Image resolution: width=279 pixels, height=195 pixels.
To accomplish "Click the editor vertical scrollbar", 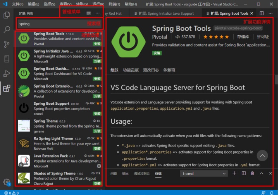I will pyautogui.click(x=276, y=79).
